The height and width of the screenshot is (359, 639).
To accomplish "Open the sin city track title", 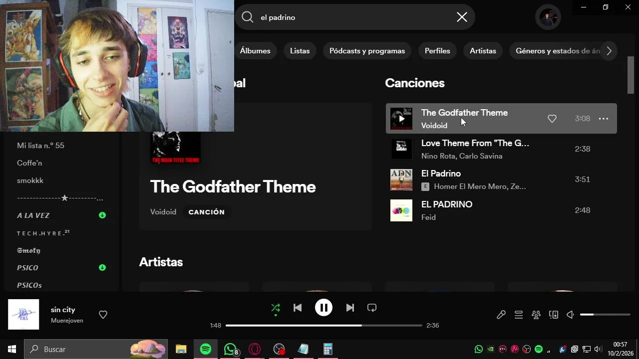I will point(63,310).
